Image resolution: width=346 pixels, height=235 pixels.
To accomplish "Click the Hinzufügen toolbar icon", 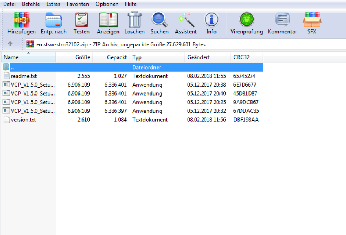I will coord(21,23).
